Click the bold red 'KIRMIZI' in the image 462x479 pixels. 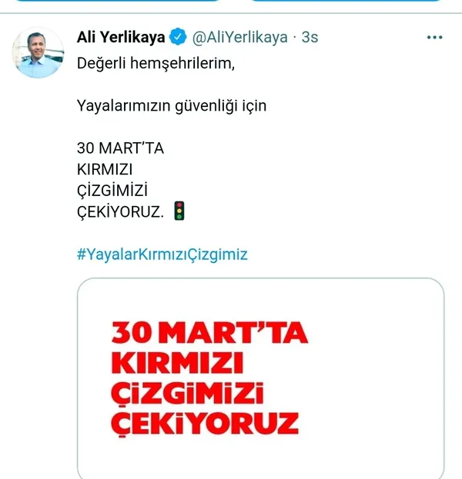(177, 363)
